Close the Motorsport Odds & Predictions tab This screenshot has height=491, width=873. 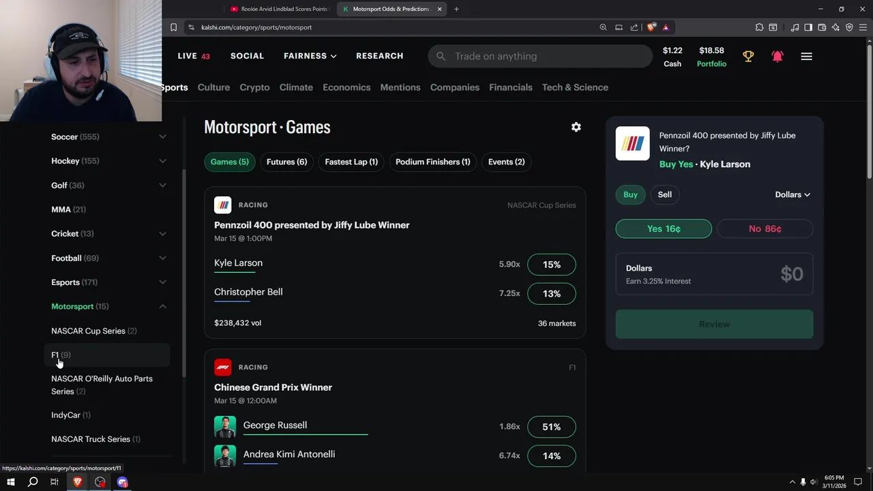[x=440, y=9]
